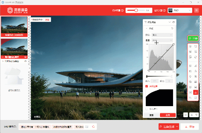Image resolution: width=202 pixels, height=133 pixels.
Task: Click the active red color-adjust tool icon
Action: [196, 92]
